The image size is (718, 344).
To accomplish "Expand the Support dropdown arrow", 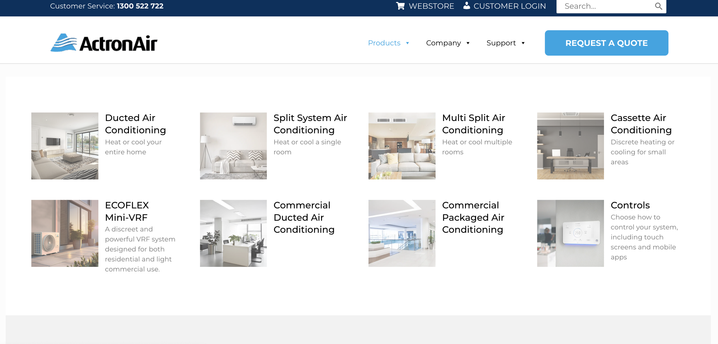I will (523, 43).
